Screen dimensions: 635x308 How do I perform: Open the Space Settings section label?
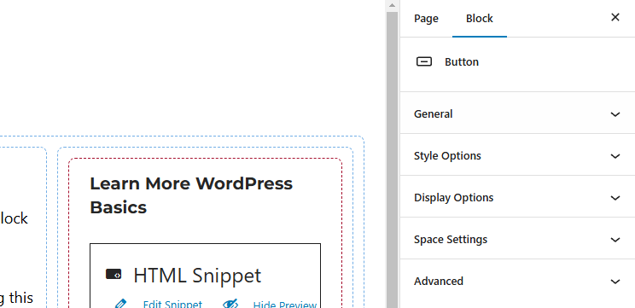(x=451, y=240)
